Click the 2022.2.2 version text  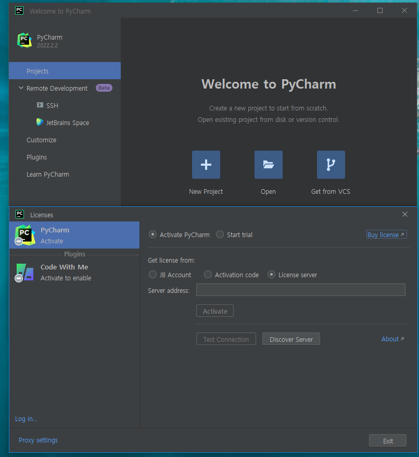(x=47, y=45)
